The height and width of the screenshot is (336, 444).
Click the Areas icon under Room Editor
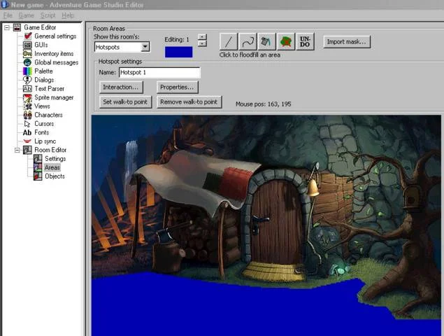tap(38, 167)
